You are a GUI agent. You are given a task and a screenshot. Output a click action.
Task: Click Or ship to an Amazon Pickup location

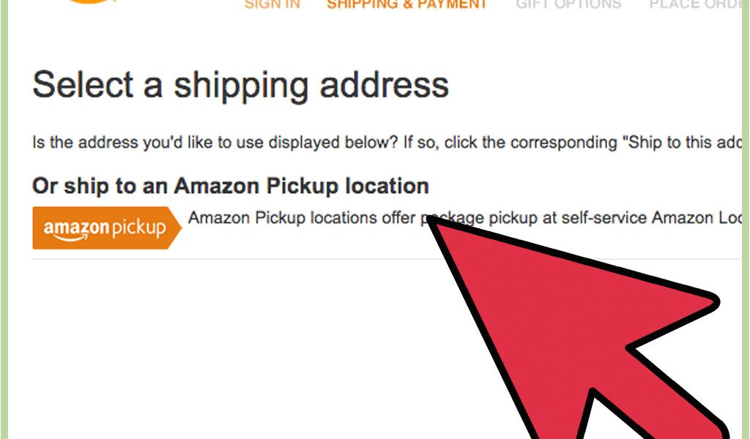click(x=231, y=186)
